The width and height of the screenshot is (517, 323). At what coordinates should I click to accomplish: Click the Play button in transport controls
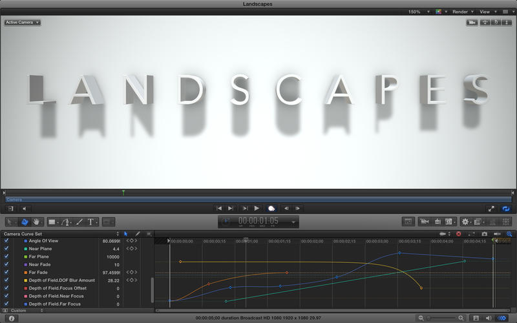(257, 208)
